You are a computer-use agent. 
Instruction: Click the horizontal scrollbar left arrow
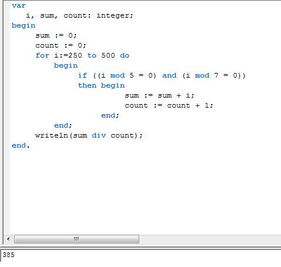tap(8, 239)
